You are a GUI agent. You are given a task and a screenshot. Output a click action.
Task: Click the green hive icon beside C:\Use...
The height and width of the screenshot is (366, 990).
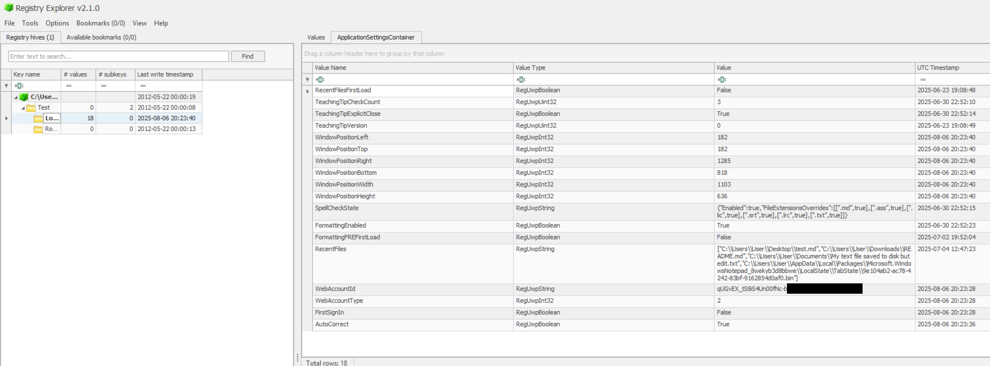(24, 97)
